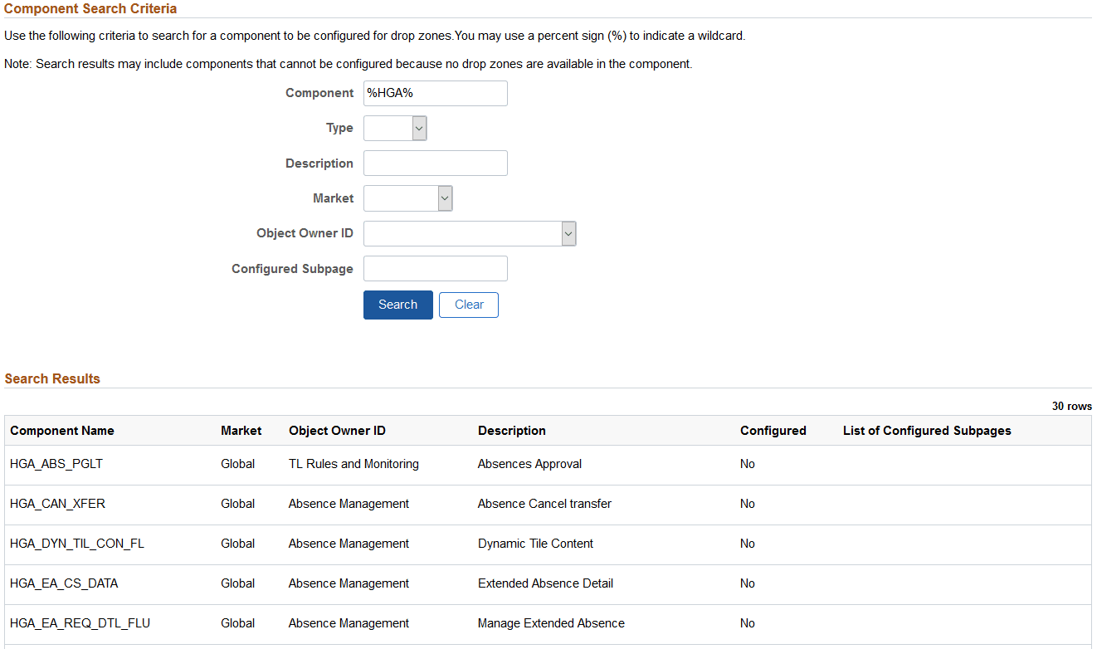This screenshot has width=1097, height=649.
Task: Select the HGA_EA_CS_DATA component
Action: point(62,583)
